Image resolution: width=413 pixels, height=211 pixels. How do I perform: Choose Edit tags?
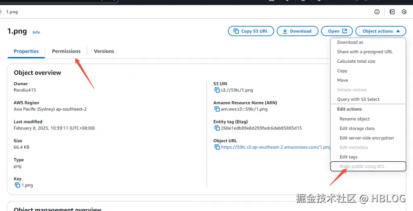click(368, 157)
